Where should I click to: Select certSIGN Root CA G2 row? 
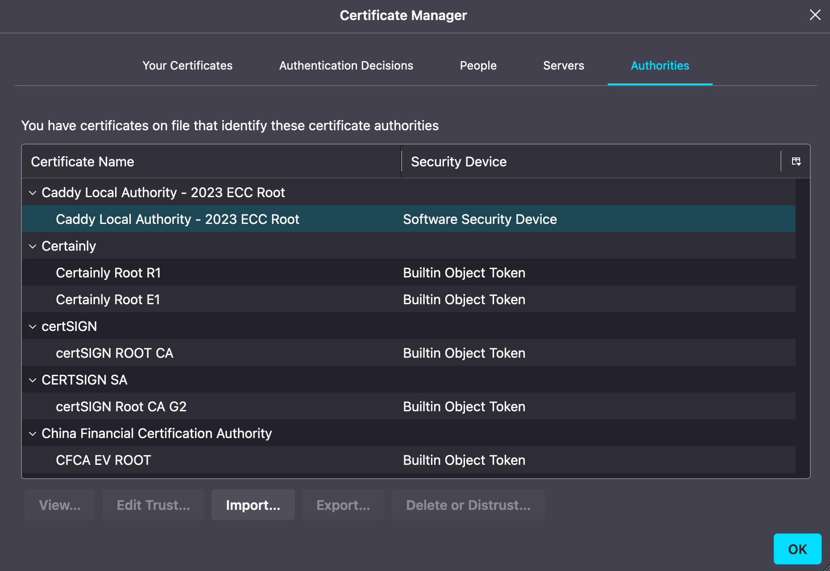click(x=121, y=407)
